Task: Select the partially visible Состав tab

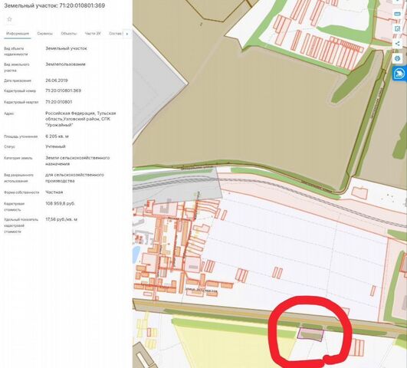Action: (x=115, y=34)
